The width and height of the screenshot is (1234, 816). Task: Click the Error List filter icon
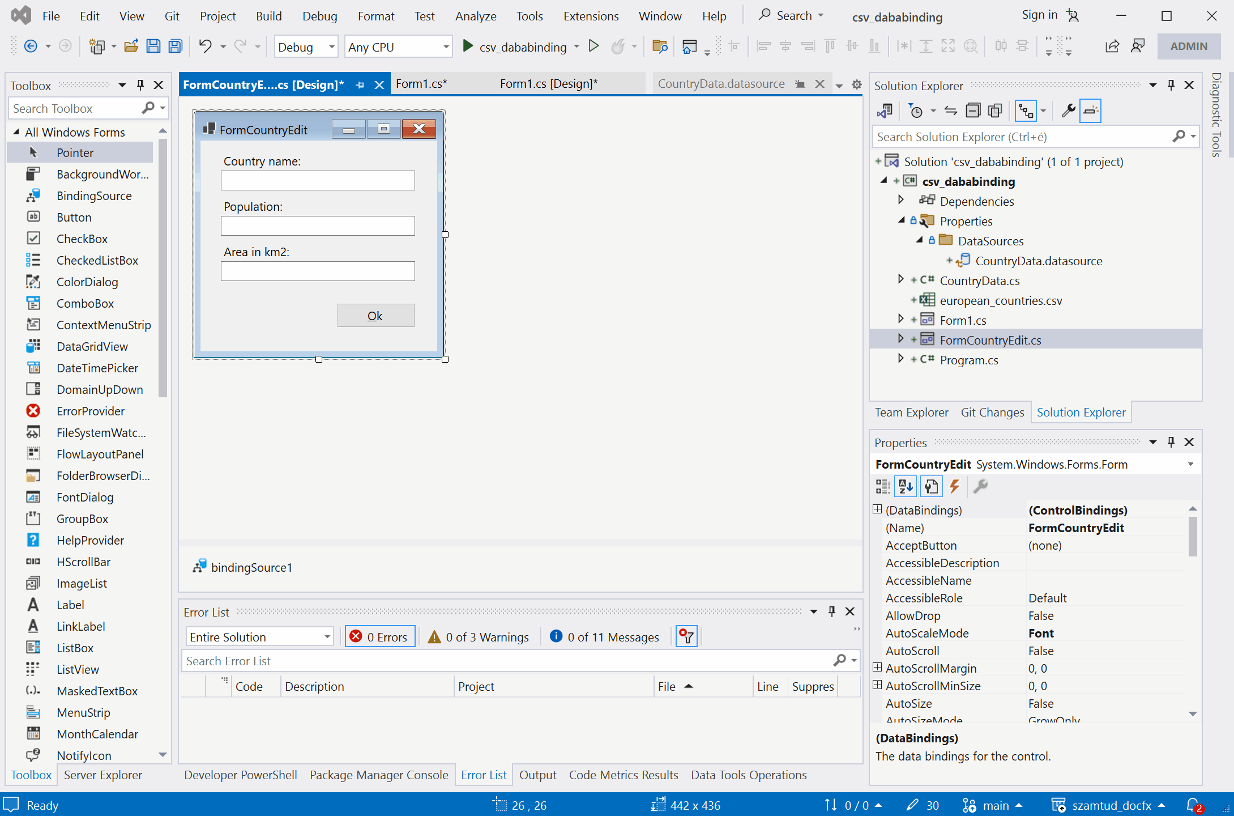[686, 637]
